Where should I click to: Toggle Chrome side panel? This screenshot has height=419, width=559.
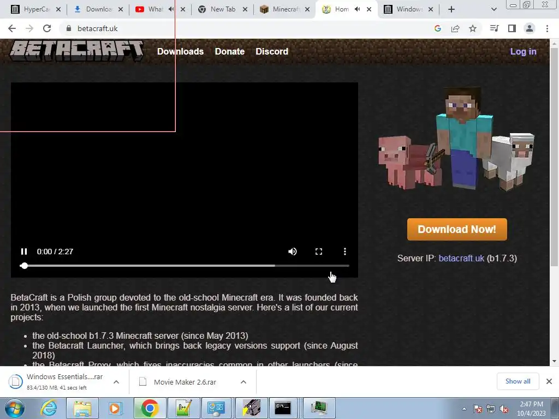click(x=512, y=28)
